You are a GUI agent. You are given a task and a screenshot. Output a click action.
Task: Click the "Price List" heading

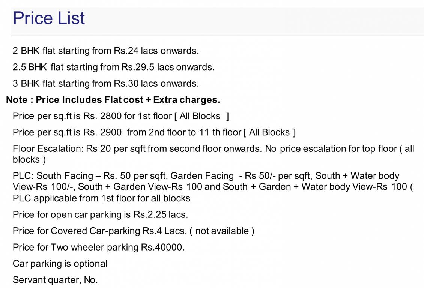49,18
